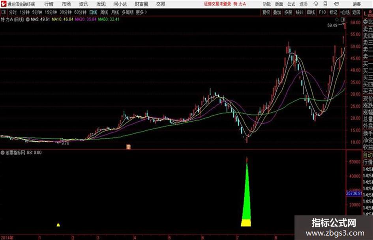Click the MA60: 32.41 indicator label
Screen dimensions: 373x240
(109, 19)
